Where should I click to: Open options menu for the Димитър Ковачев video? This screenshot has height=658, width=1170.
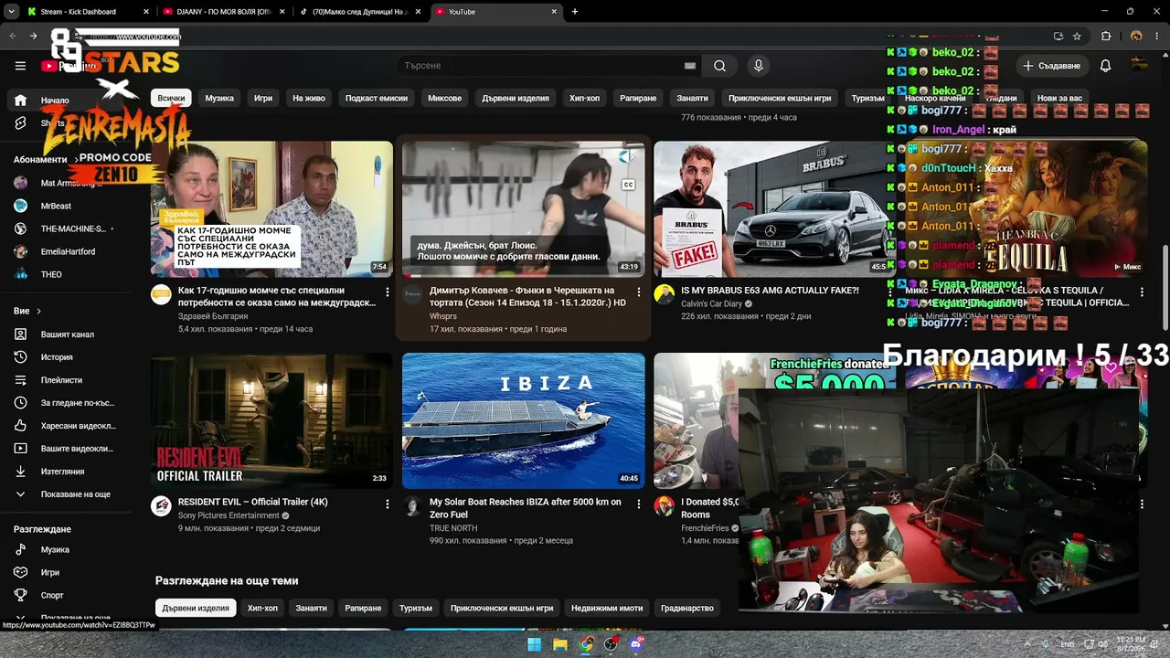(x=638, y=292)
